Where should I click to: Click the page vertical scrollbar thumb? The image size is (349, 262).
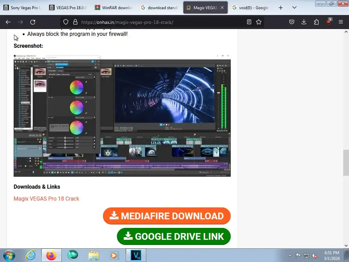point(346,163)
